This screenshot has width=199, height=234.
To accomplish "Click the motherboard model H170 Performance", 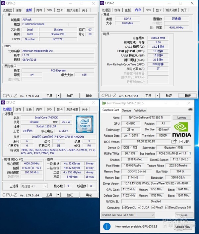I will (45, 24).
